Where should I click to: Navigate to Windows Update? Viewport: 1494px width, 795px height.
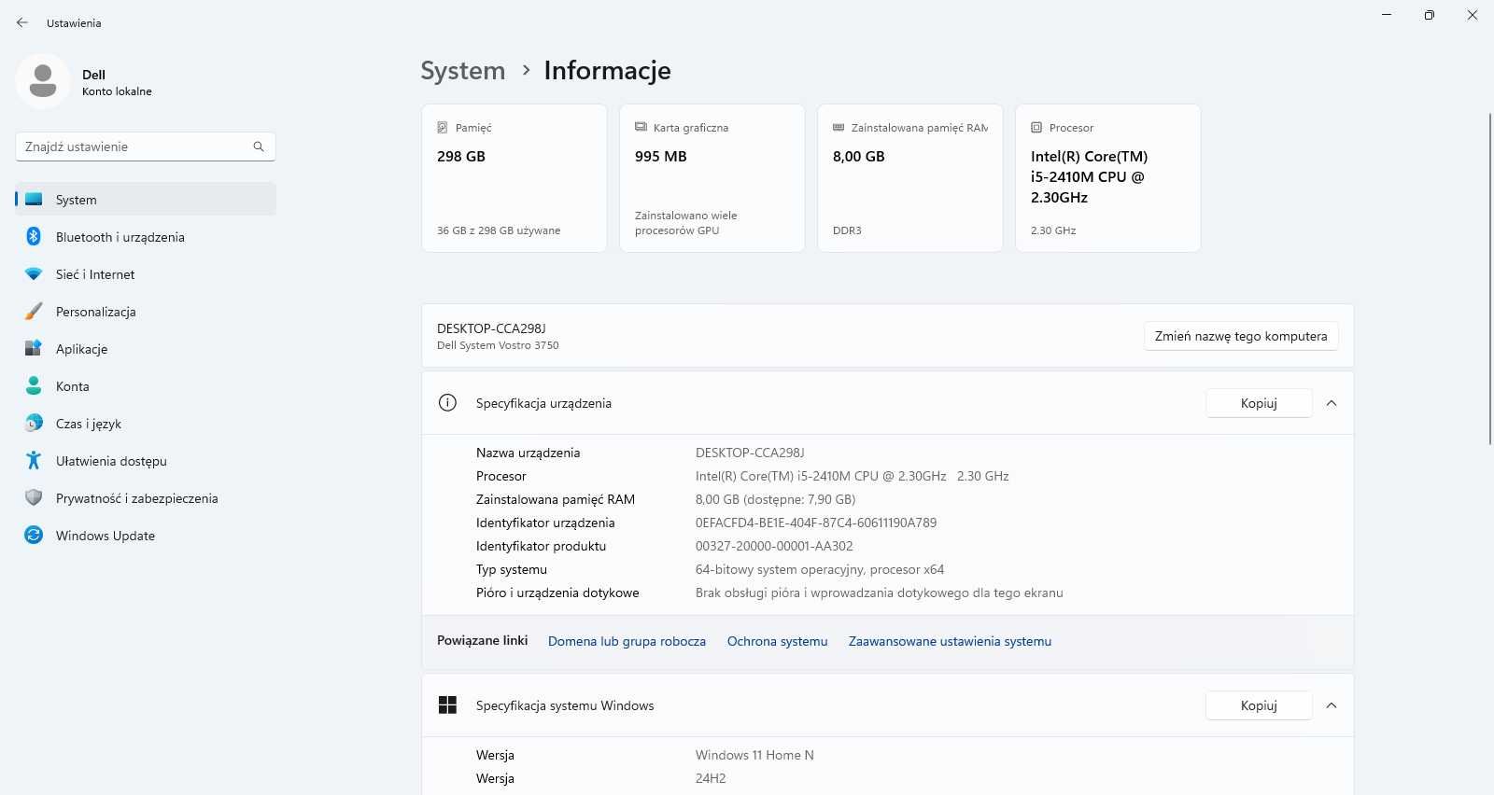[146, 536]
